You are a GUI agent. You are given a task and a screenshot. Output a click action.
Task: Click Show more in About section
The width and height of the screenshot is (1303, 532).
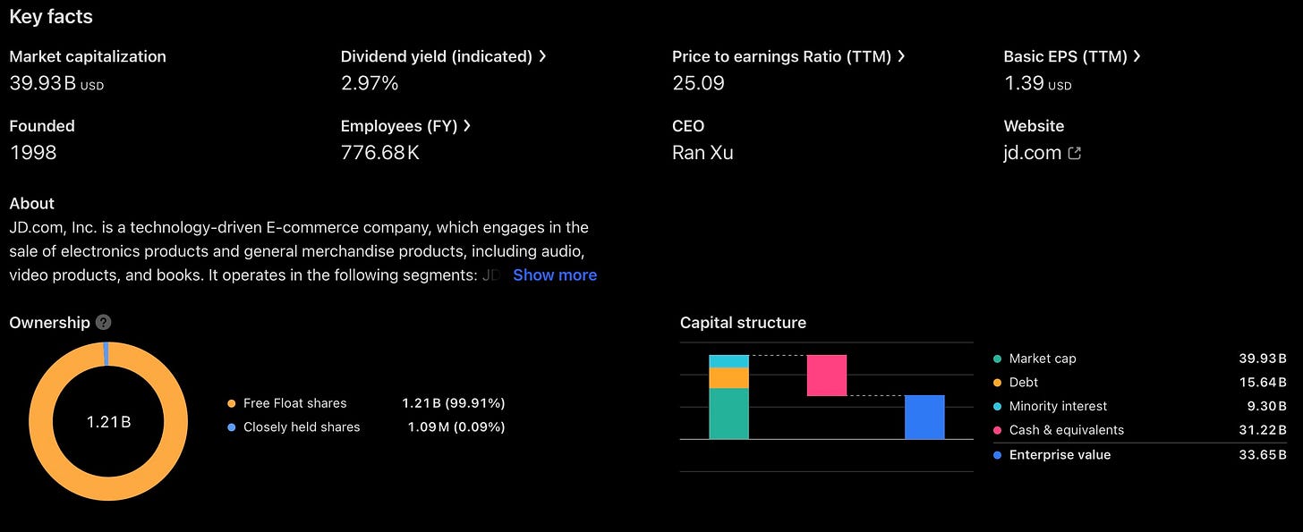(x=555, y=275)
